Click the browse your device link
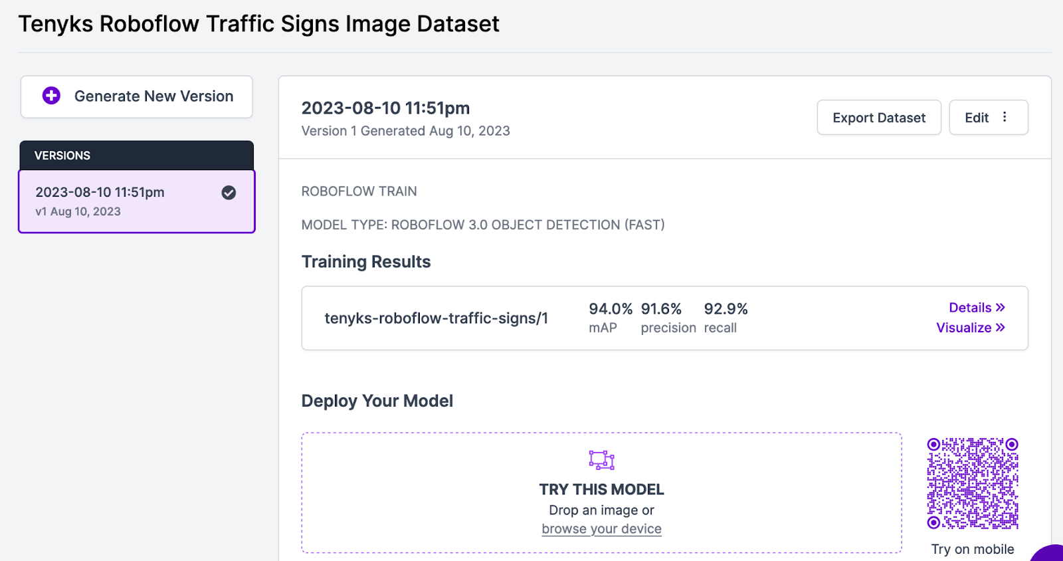1063x561 pixels. (601, 529)
